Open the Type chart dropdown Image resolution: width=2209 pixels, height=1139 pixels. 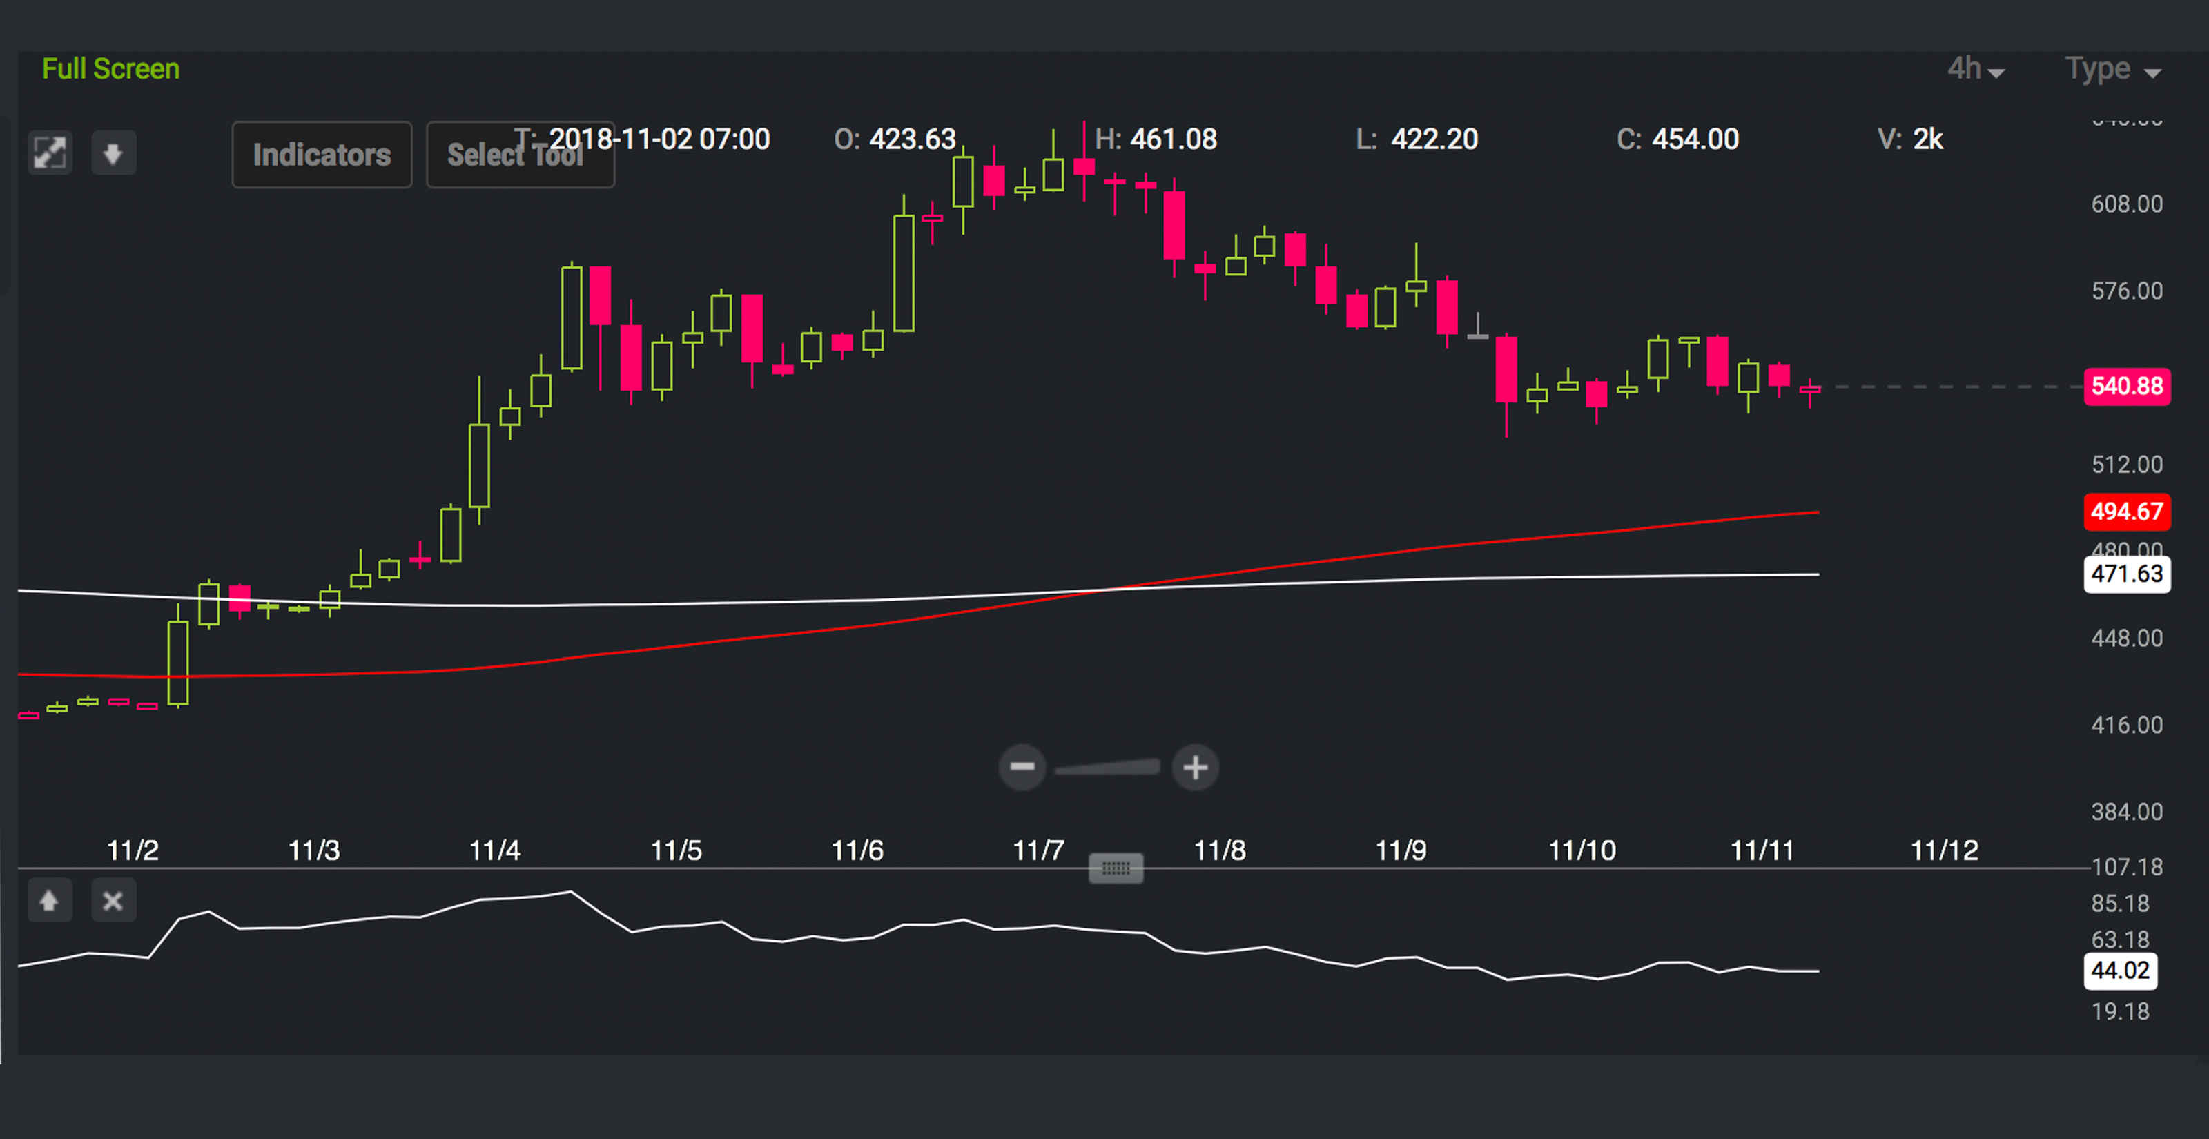tap(2112, 68)
